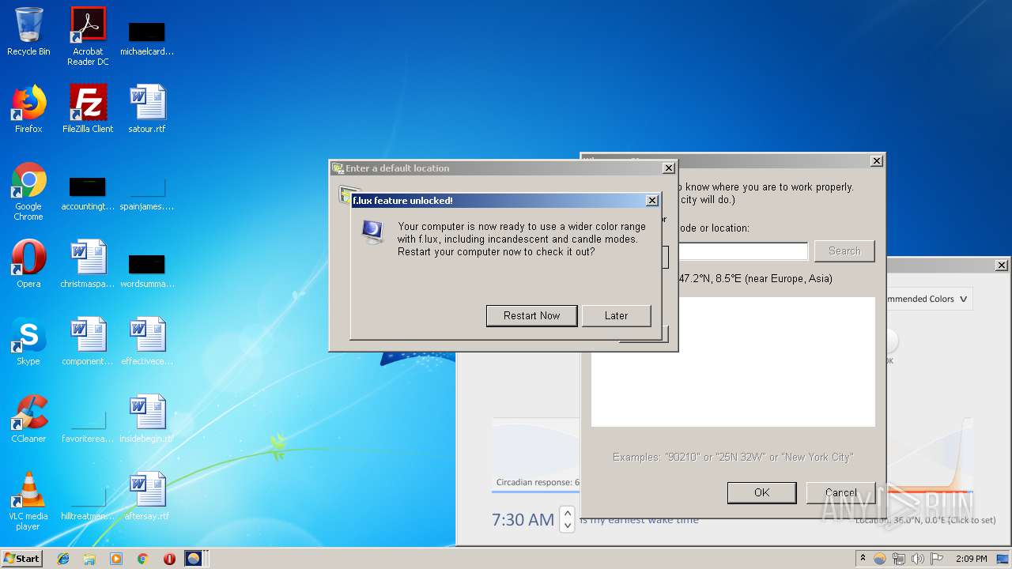This screenshot has width=1012, height=569.
Task: Click the Restart Now button
Action: click(531, 315)
